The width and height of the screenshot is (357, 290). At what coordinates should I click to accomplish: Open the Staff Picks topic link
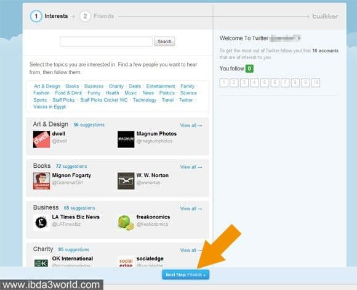click(x=63, y=100)
